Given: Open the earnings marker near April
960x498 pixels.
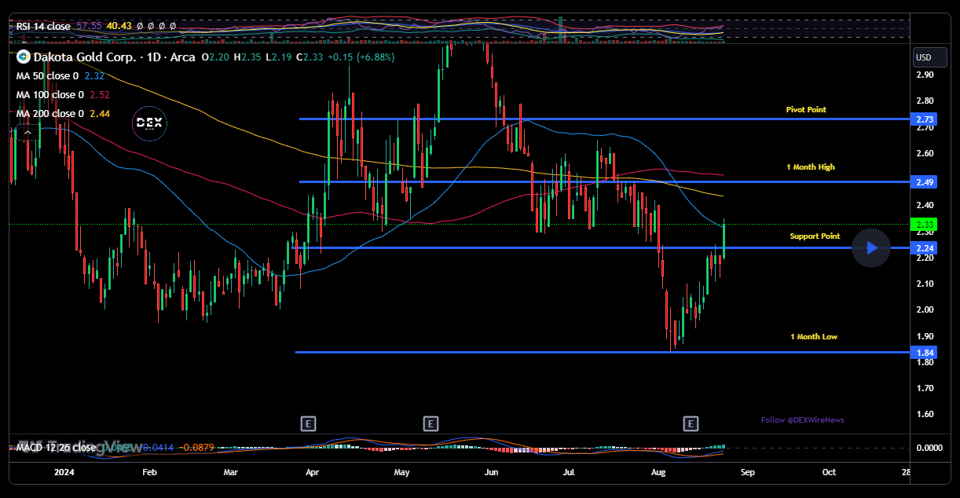Looking at the screenshot, I should pyautogui.click(x=308, y=424).
